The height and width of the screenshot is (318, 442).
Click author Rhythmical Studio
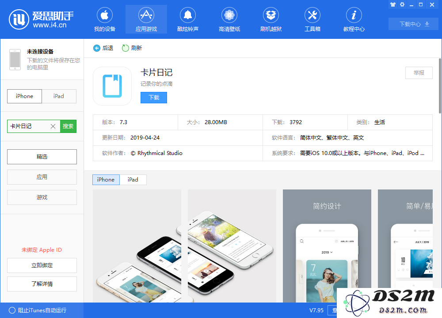156,153
